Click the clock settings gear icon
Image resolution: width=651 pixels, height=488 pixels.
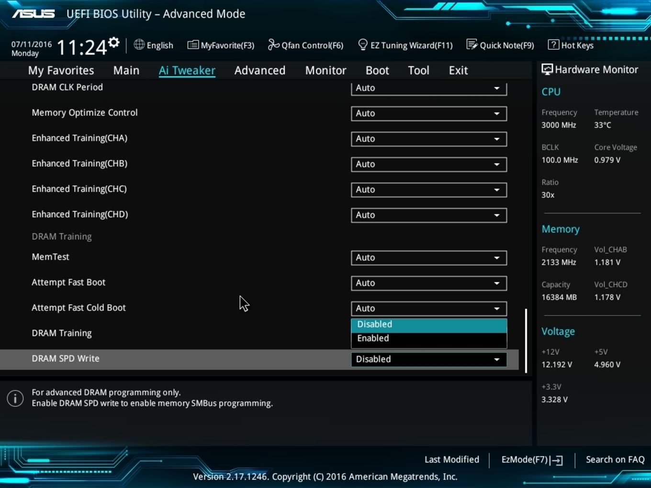(114, 43)
